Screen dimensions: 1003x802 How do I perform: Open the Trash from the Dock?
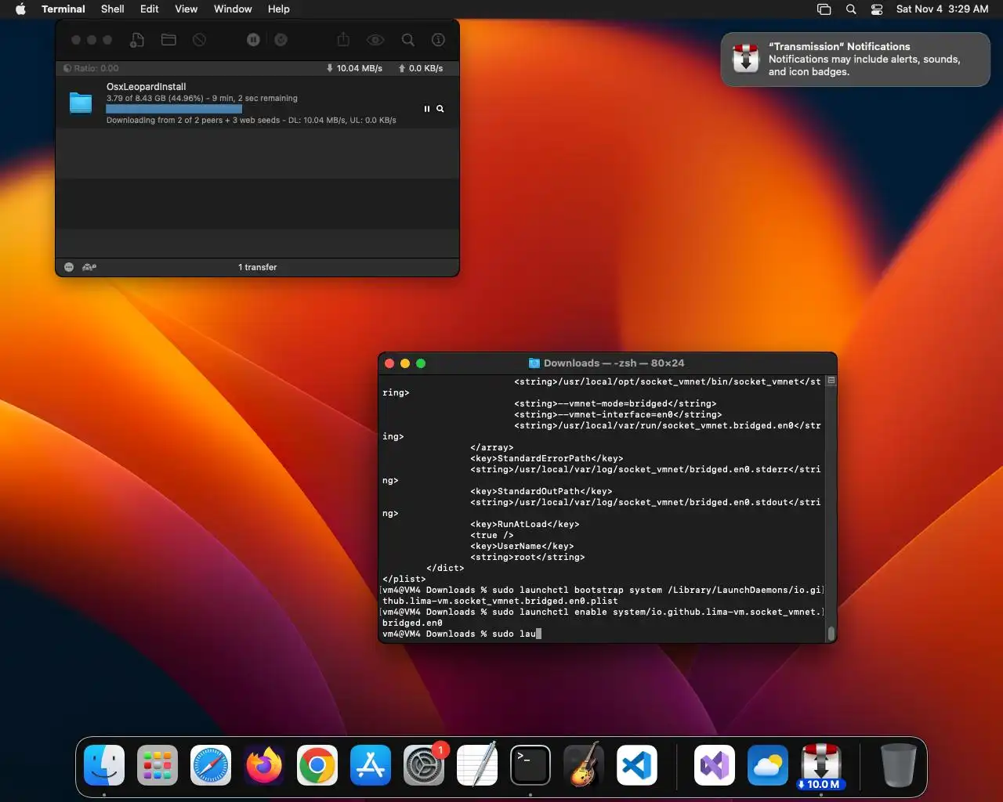click(x=898, y=765)
